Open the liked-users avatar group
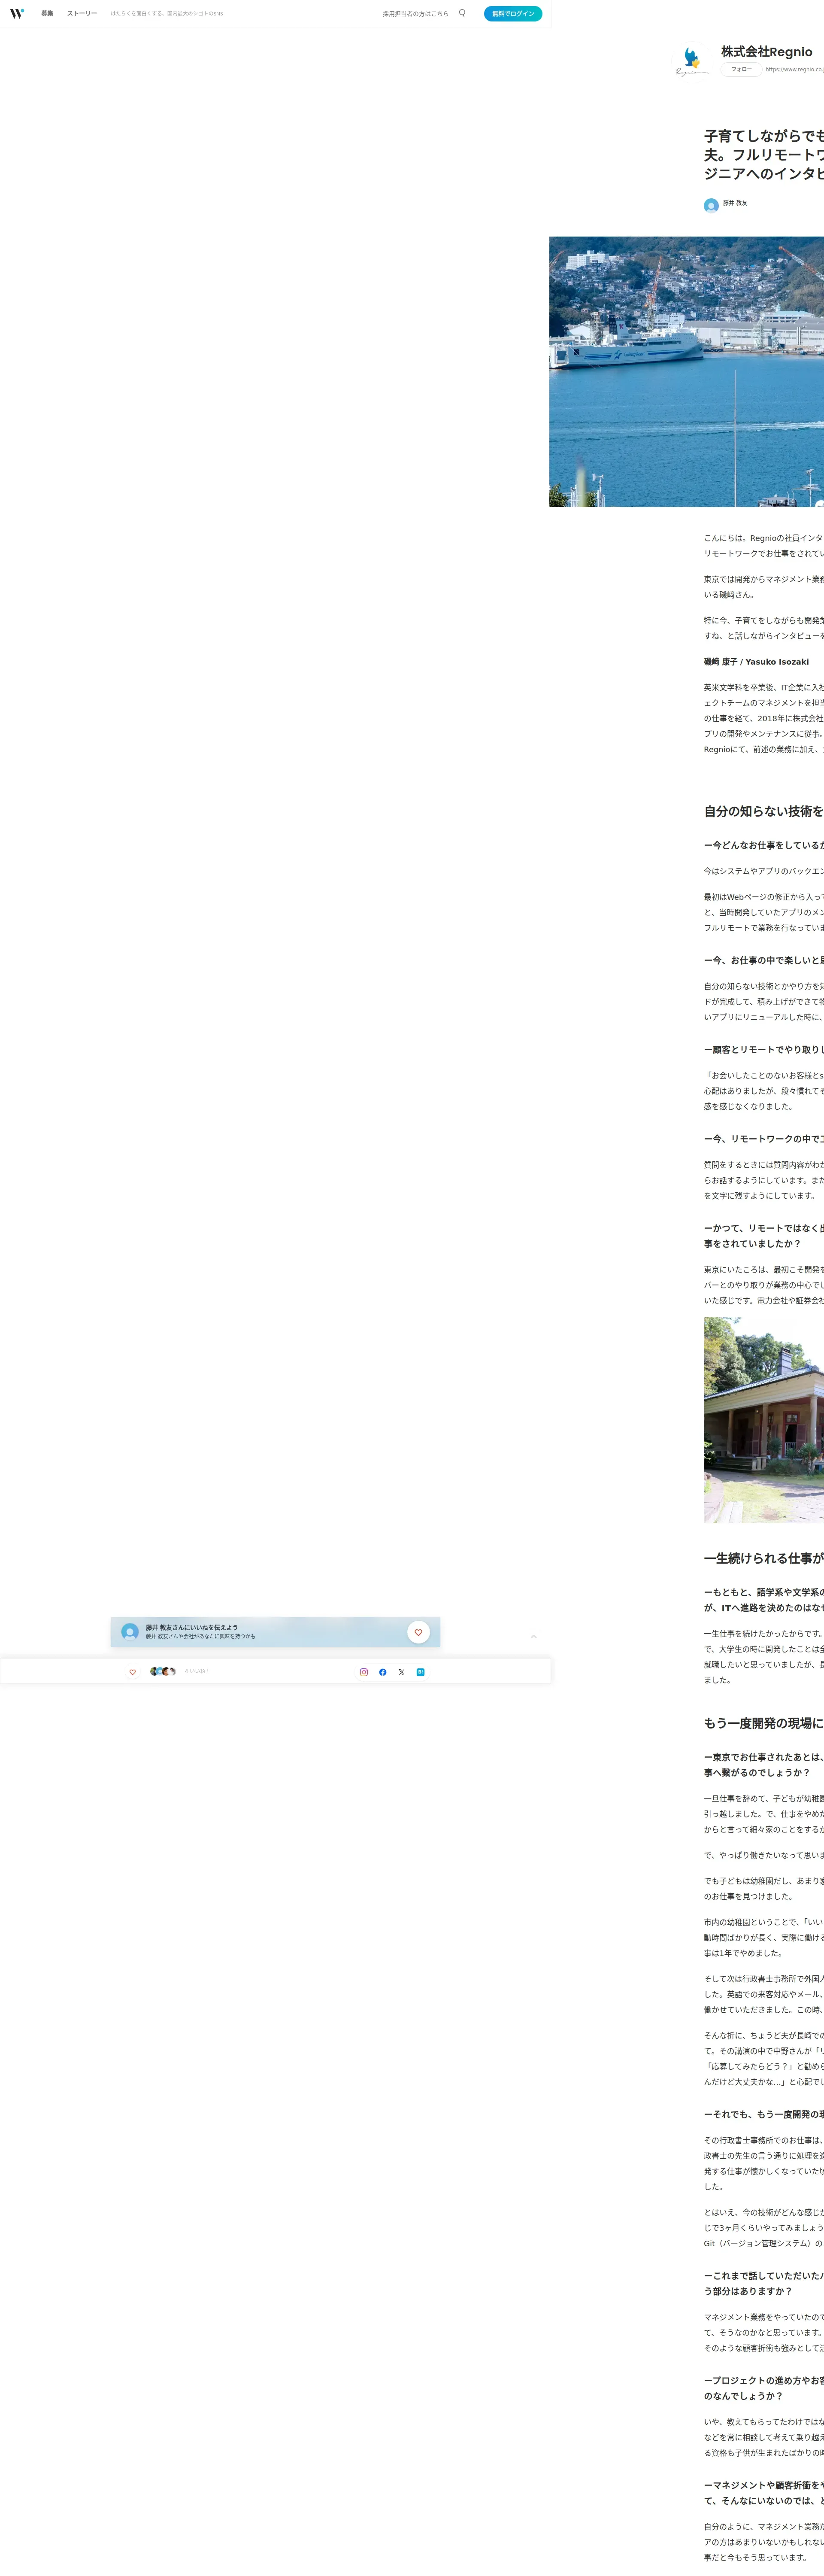Viewport: 824px width, 2576px height. 163,1671
